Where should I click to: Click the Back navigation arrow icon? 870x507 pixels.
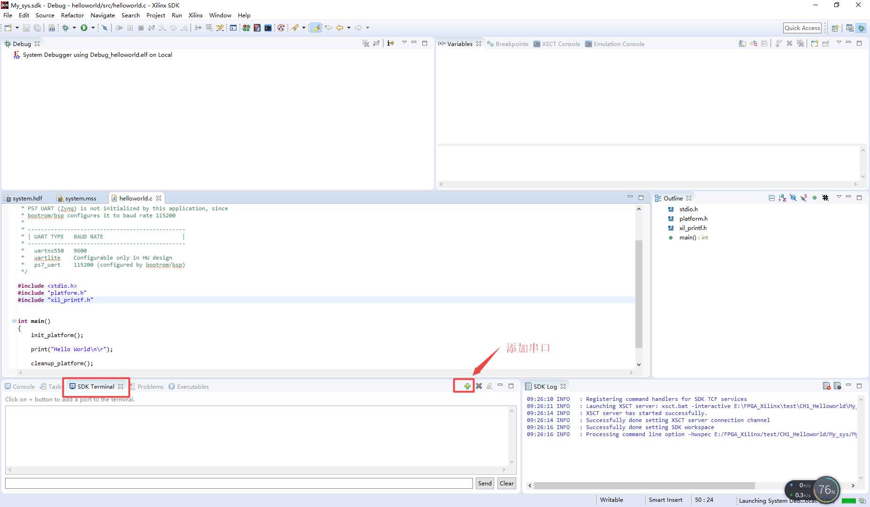coord(340,28)
